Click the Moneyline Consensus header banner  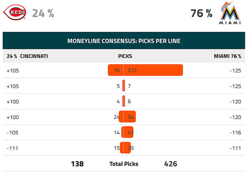tap(124, 41)
